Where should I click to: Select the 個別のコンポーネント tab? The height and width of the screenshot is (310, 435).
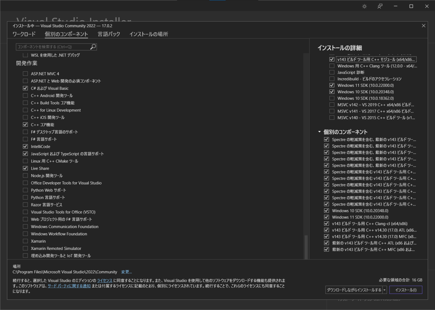click(x=66, y=34)
